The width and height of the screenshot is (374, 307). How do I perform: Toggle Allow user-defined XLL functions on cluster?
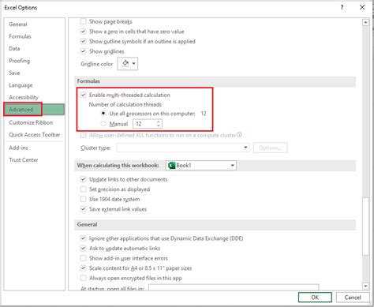[x=83, y=135]
